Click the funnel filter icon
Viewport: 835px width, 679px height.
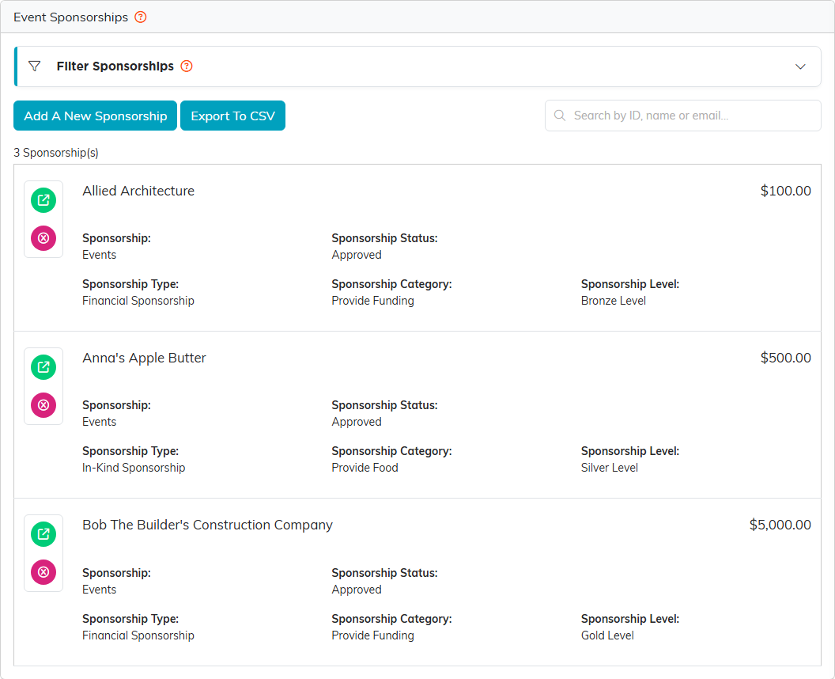(x=35, y=66)
